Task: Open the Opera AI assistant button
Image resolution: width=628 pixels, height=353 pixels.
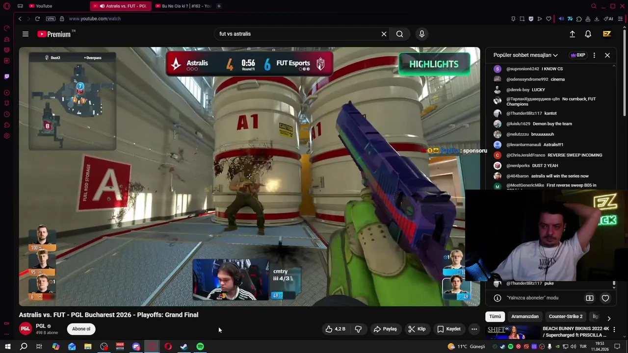Action: point(608,19)
